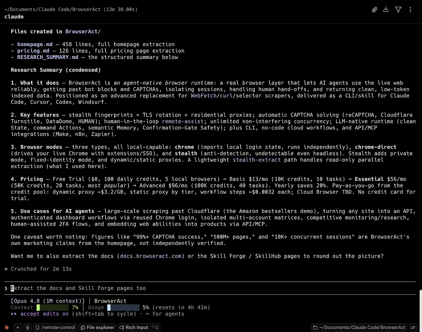The image size is (422, 332).
Task: Click the bold 'chrome-direct' mode name
Action: [x=376, y=147]
